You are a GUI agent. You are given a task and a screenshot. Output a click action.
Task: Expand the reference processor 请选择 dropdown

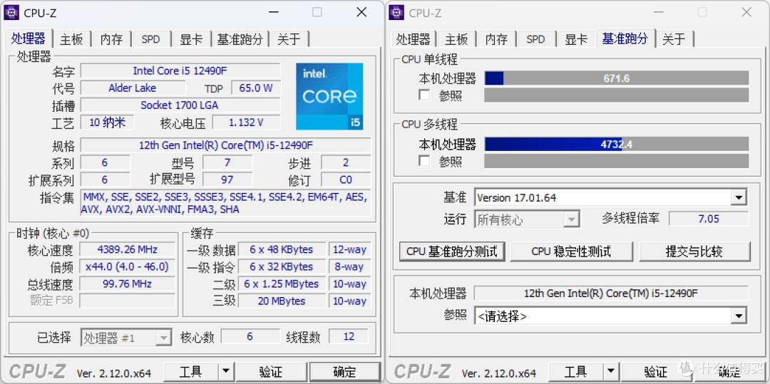(739, 316)
